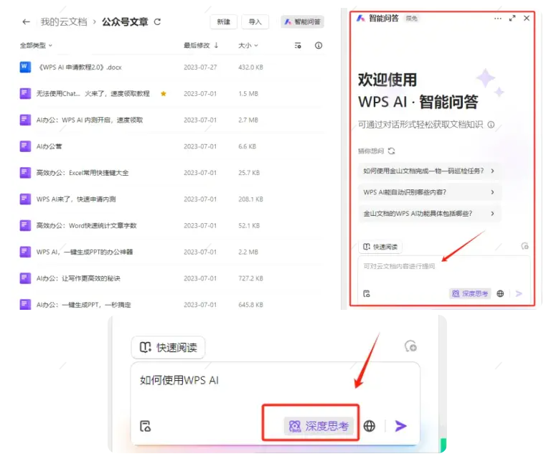Click date 2023-07-27 of the docx row
This screenshot has width=546, height=464.
click(x=200, y=67)
